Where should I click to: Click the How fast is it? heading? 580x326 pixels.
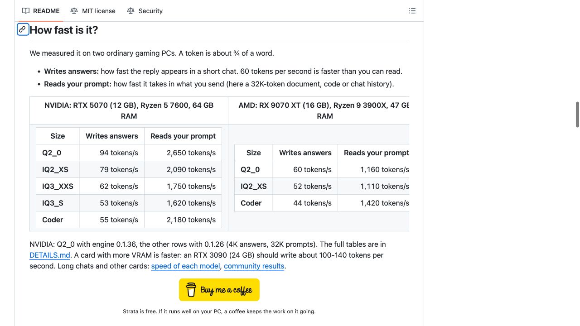tap(64, 30)
